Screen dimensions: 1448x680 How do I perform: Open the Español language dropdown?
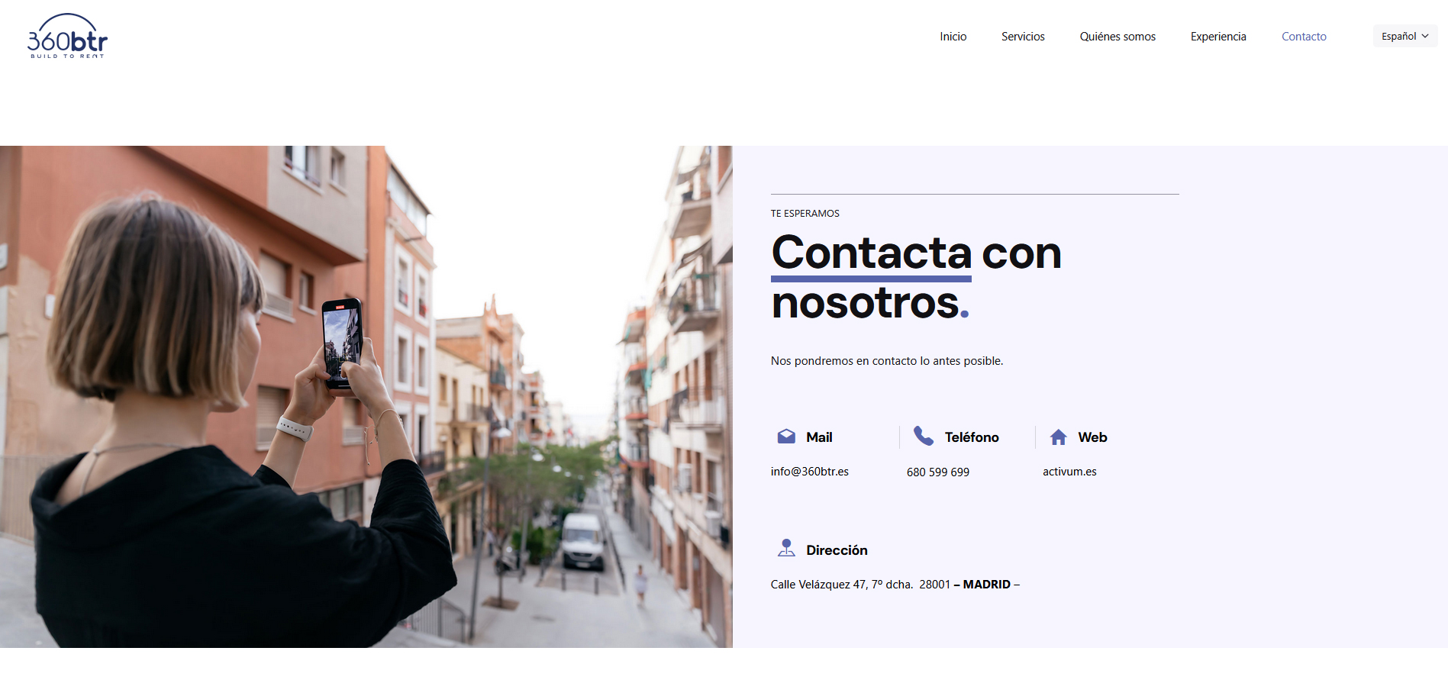click(x=1404, y=36)
